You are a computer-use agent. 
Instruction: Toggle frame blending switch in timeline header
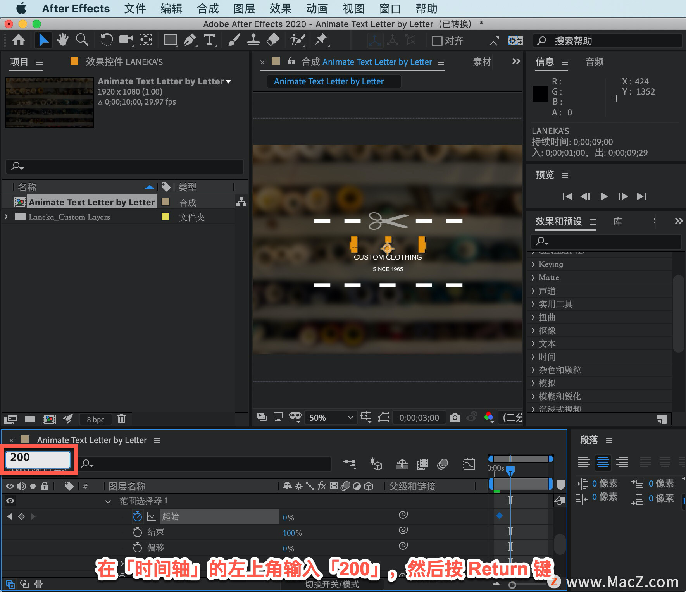pos(422,464)
